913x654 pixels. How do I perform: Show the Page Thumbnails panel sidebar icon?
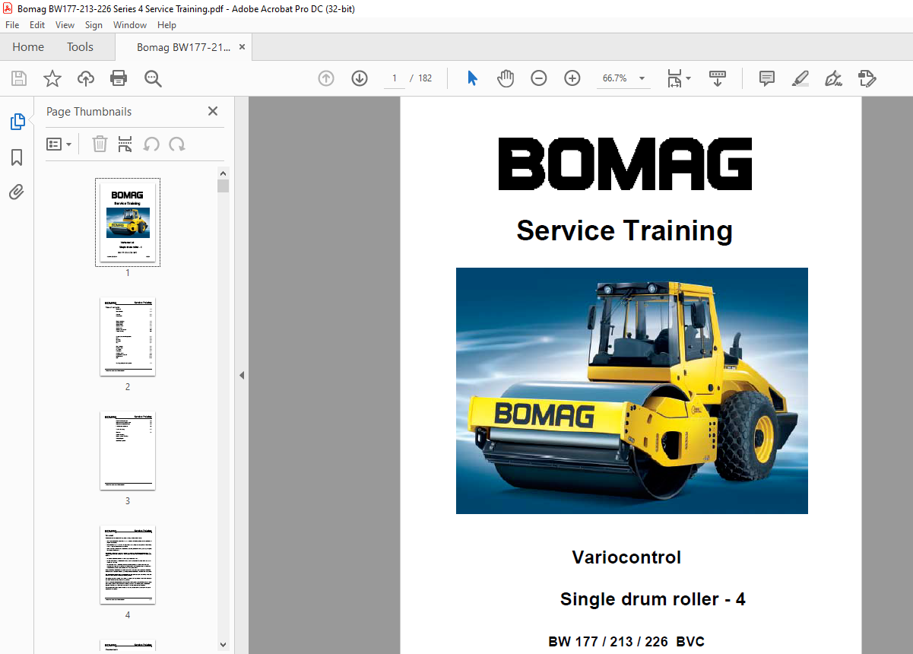point(17,121)
